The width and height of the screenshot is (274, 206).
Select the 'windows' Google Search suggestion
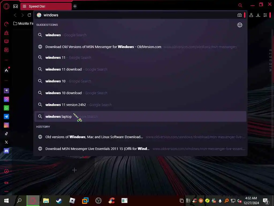click(x=140, y=35)
